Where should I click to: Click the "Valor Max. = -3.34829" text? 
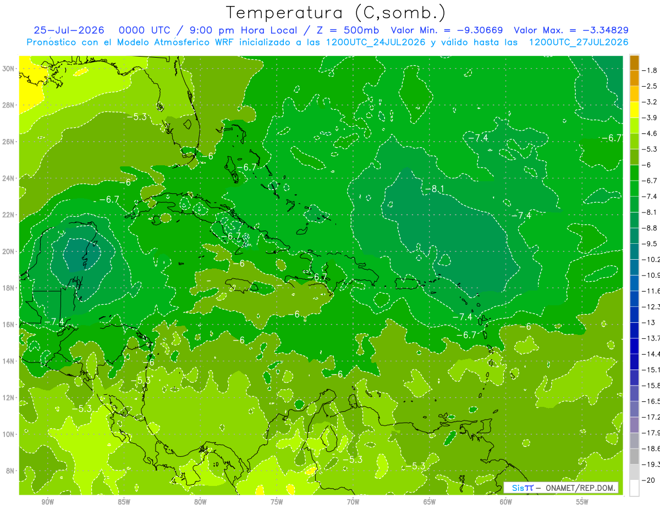[571, 30]
